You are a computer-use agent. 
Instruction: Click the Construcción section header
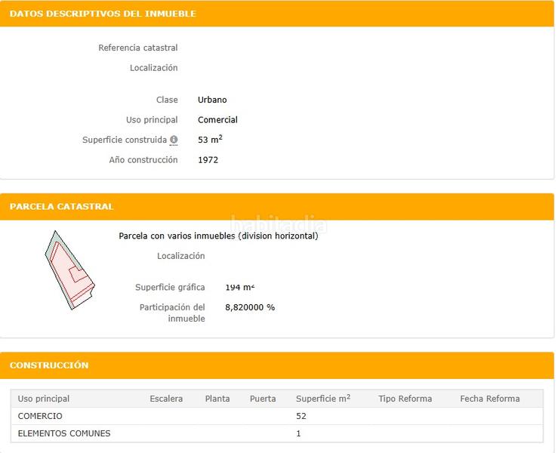[x=49, y=365]
